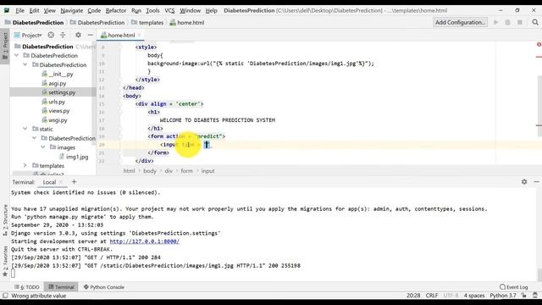Open the Navigate menu
Image resolution: width=542 pixels, height=305 pixels.
71,10
